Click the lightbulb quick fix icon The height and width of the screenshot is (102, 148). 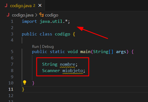[25, 82]
